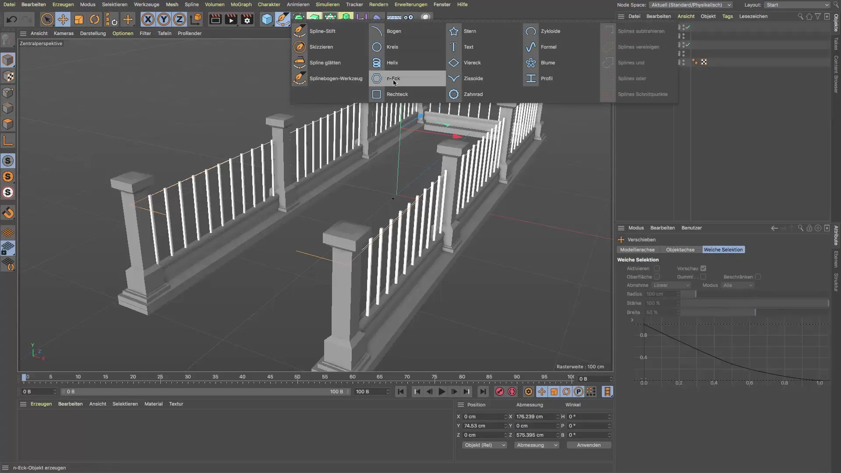This screenshot has height=473, width=841.
Task: Create a Formel spline
Action: 561,47
